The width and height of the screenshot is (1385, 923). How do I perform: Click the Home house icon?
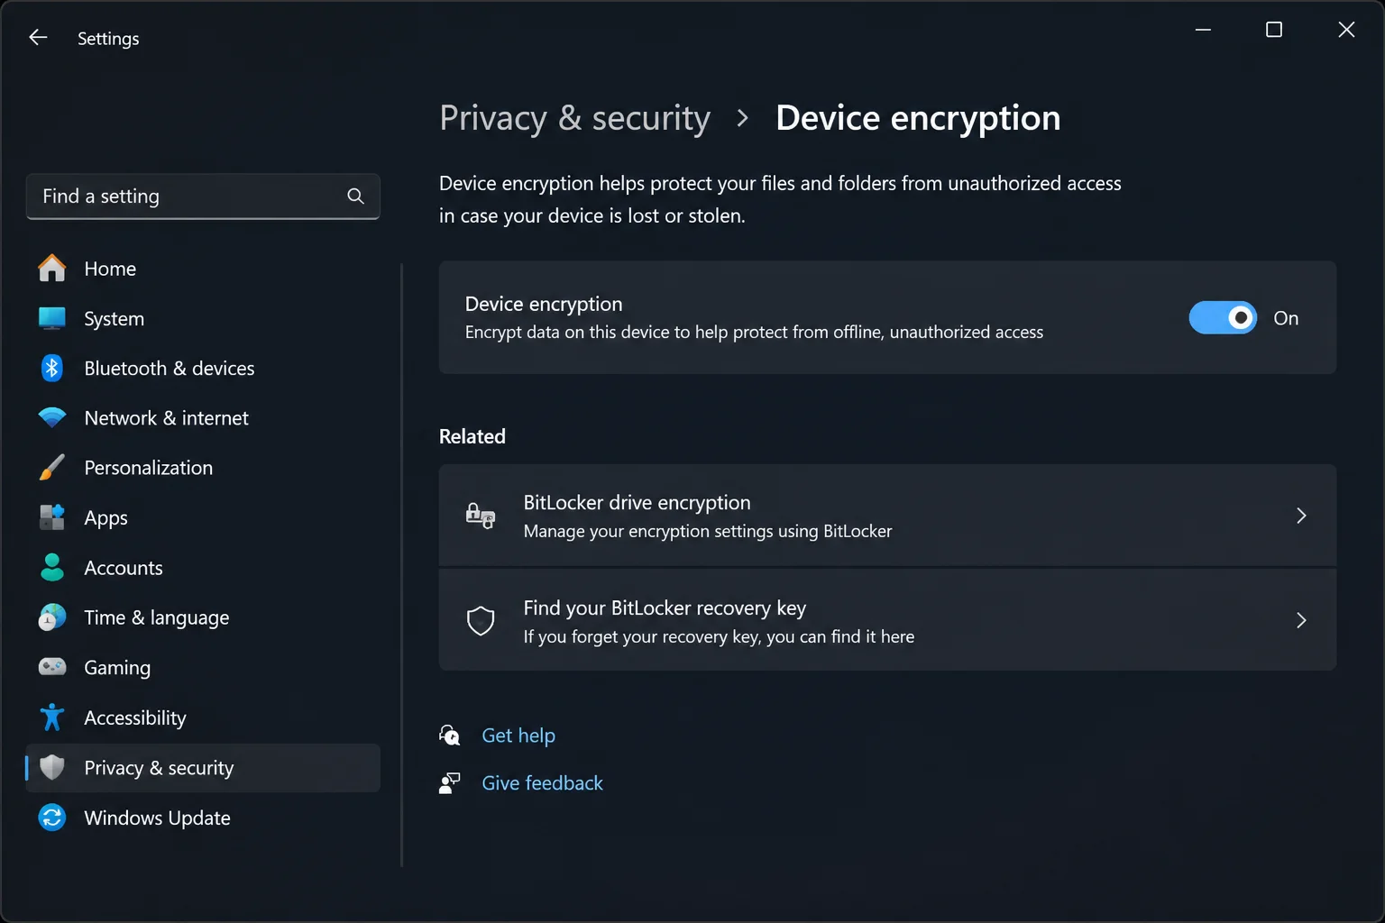coord(52,269)
